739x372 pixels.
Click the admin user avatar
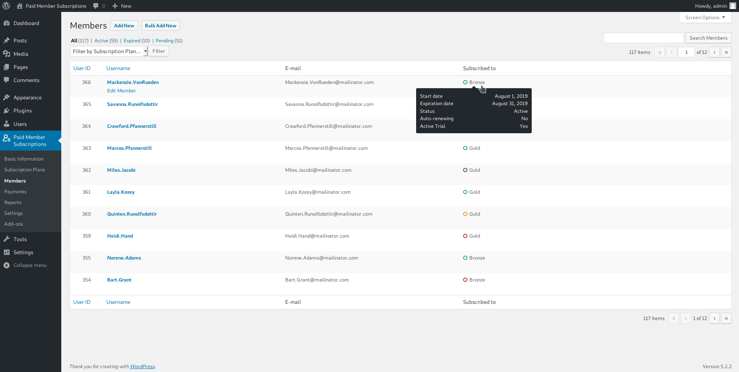click(732, 6)
